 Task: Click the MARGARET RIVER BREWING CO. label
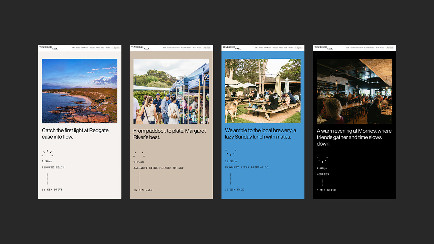[x=247, y=168]
